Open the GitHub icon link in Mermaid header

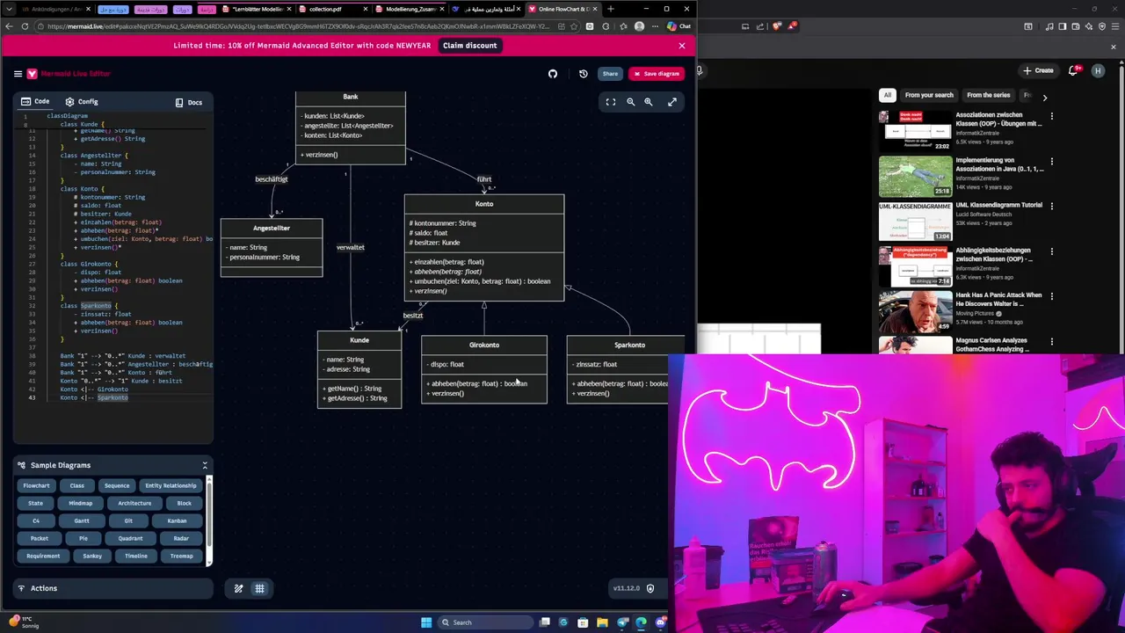pyautogui.click(x=553, y=74)
